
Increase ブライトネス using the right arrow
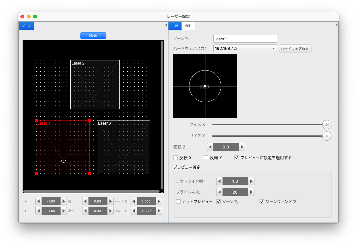(251, 192)
